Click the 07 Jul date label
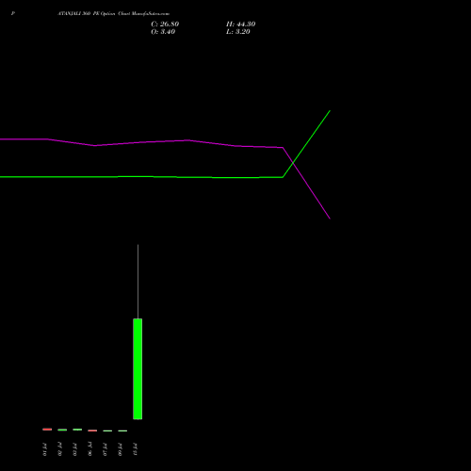Viewport: 471px width, 471px height. [x=105, y=449]
